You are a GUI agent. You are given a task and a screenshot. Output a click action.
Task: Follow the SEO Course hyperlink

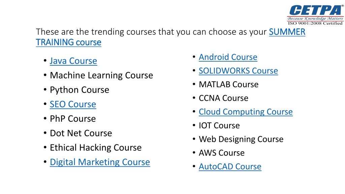click(73, 104)
